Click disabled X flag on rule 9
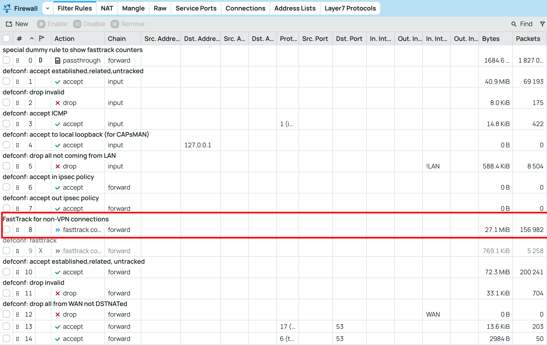Screen dimensions: 547x345 pos(40,251)
